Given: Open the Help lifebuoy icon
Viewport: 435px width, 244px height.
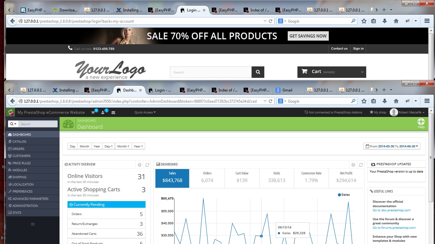Looking at the screenshot, I should (421, 122).
